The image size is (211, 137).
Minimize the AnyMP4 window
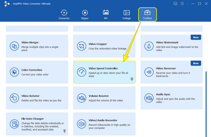[193, 4]
